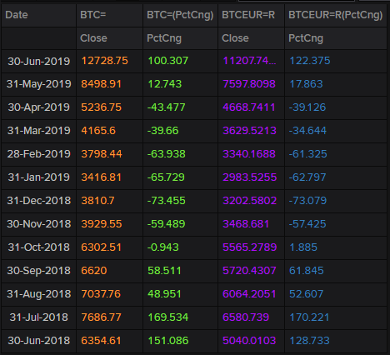
Task: Click the BTC close value 6620
Action: click(94, 271)
